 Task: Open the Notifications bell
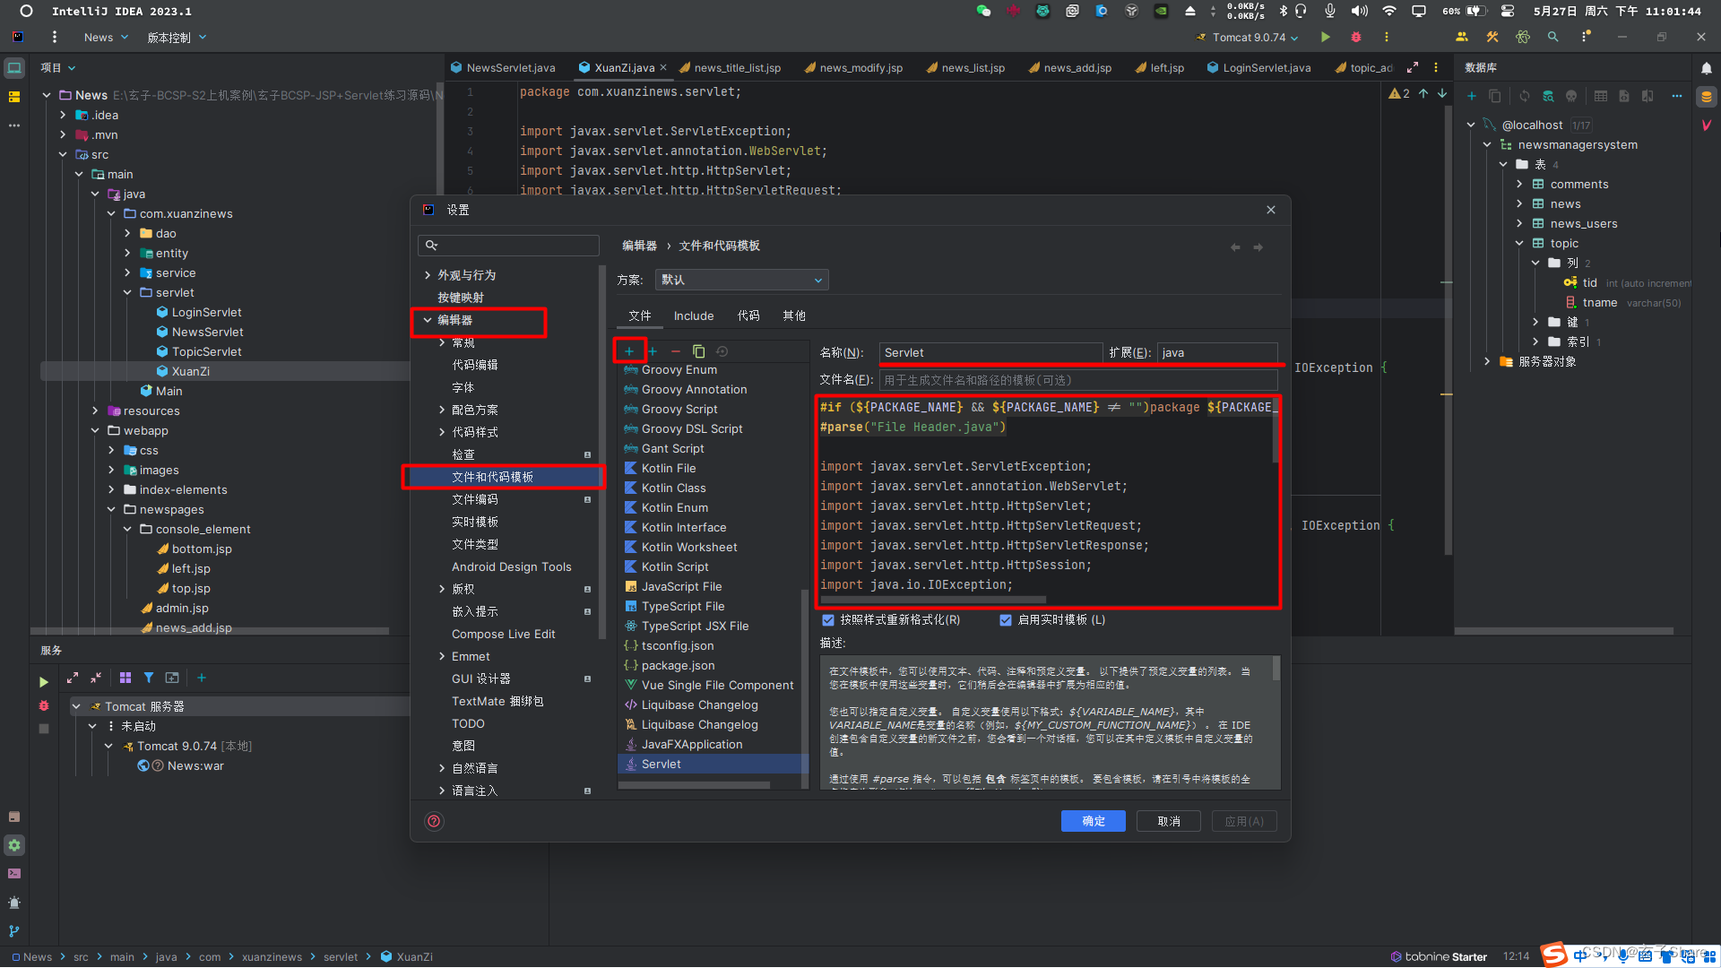coord(1707,68)
